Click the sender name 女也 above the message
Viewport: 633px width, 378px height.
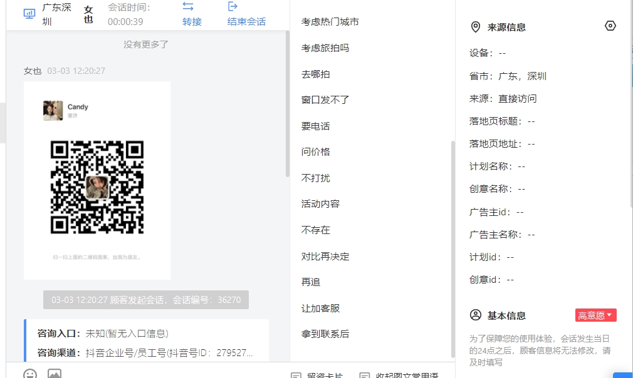[33, 71]
